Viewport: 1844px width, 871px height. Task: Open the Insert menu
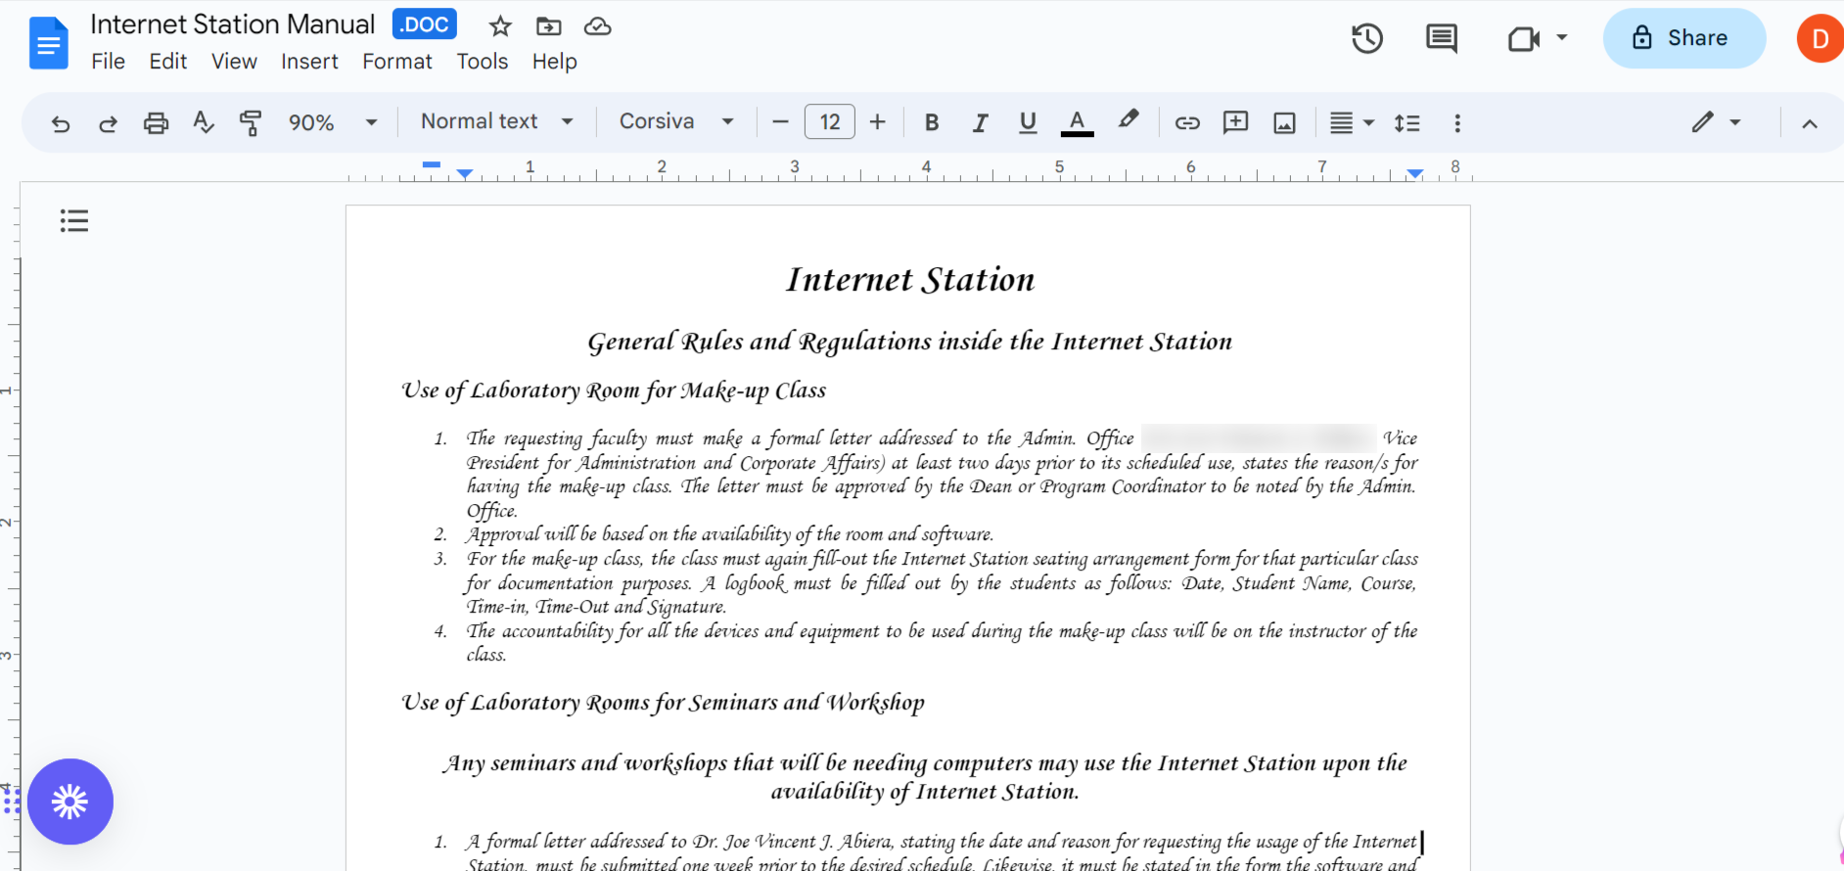[x=309, y=62]
